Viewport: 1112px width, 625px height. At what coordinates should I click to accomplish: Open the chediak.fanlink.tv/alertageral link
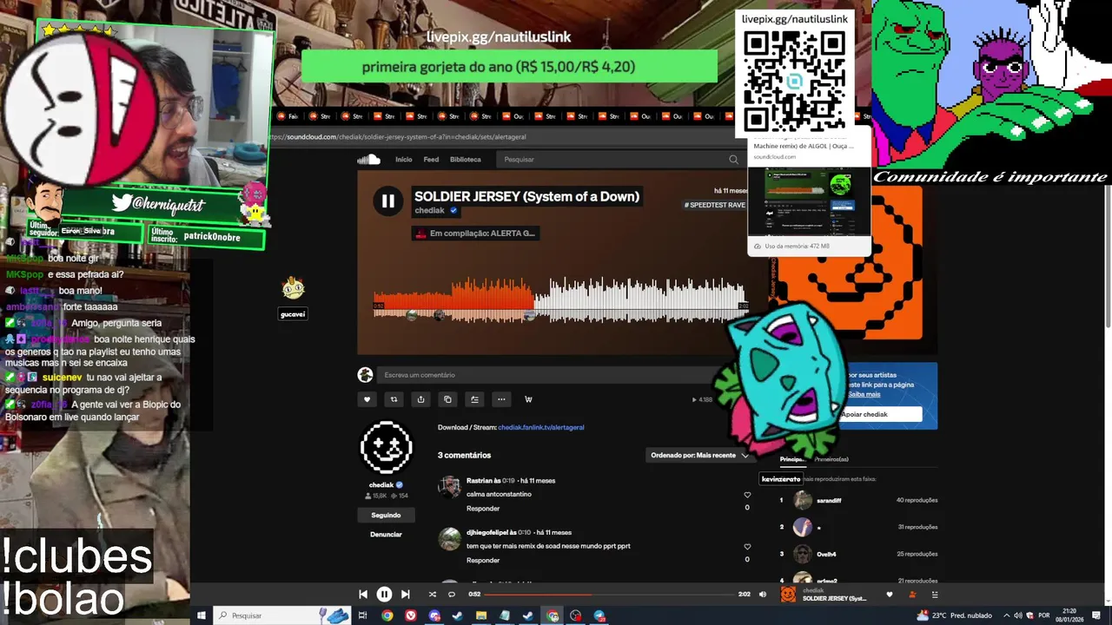(x=541, y=427)
